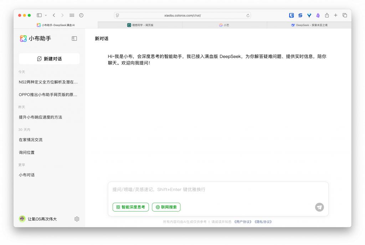
Task: Click the user avatar 让氧OS再次伟大
Action: [x=22, y=219]
